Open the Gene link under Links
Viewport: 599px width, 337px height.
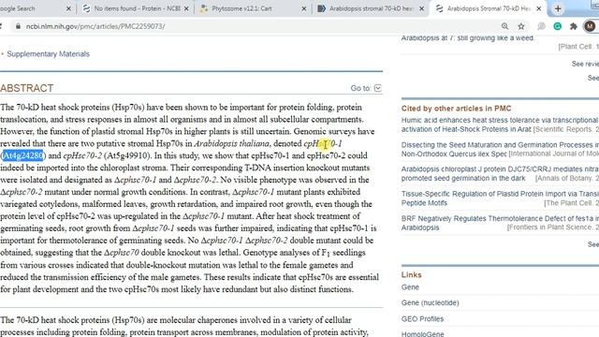(410, 287)
